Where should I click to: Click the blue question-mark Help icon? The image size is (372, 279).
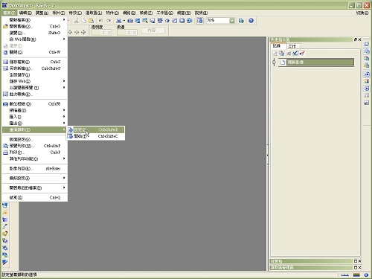[x=251, y=21]
